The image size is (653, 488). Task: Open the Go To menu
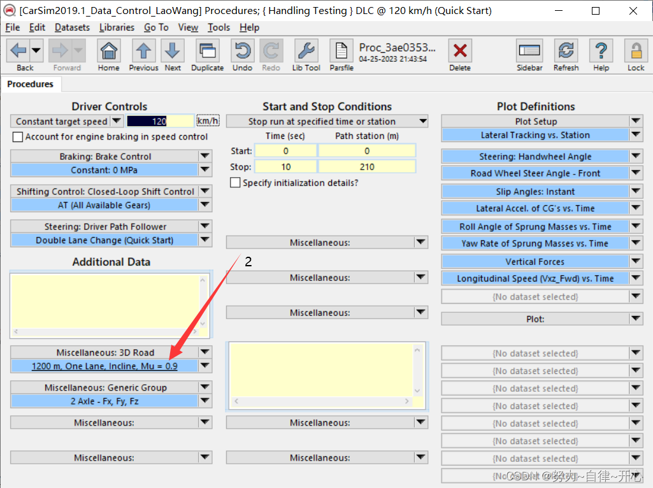(156, 27)
